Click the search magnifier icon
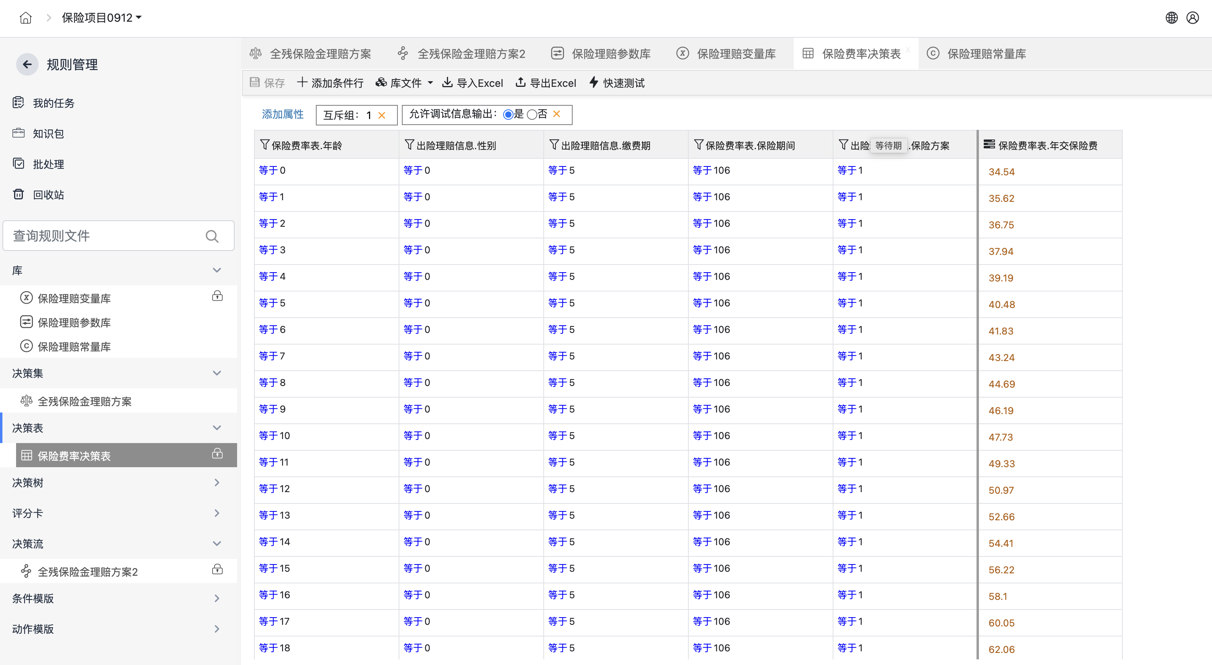 click(212, 236)
